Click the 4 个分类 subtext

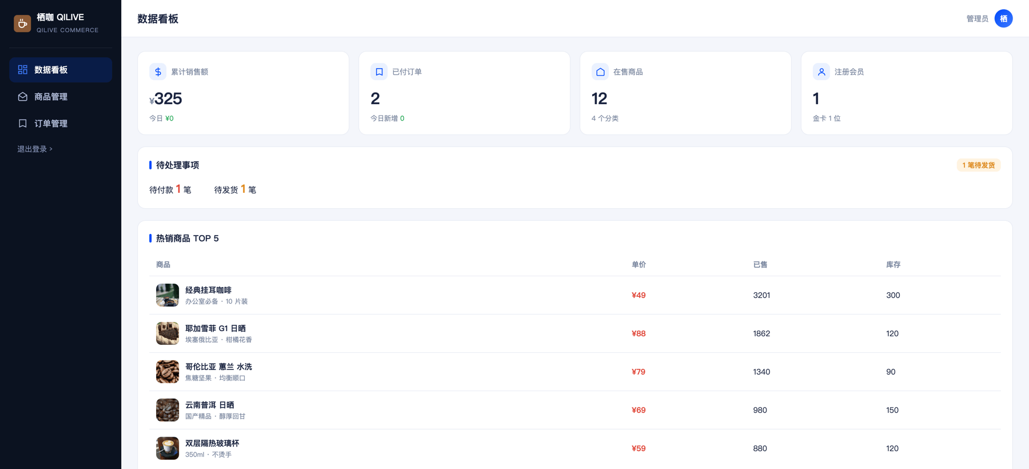605,118
